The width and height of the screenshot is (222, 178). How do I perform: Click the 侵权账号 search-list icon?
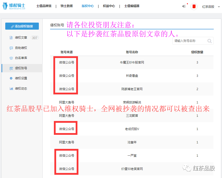click(x=11, y=68)
